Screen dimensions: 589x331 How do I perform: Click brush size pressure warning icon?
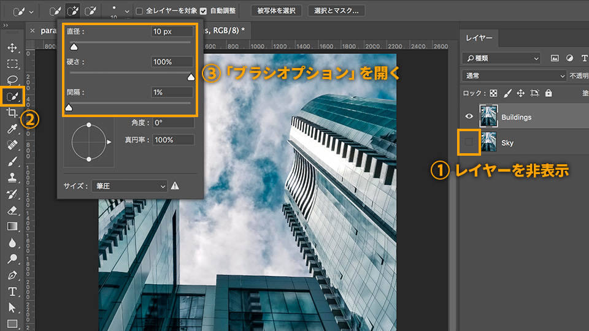[x=175, y=186]
